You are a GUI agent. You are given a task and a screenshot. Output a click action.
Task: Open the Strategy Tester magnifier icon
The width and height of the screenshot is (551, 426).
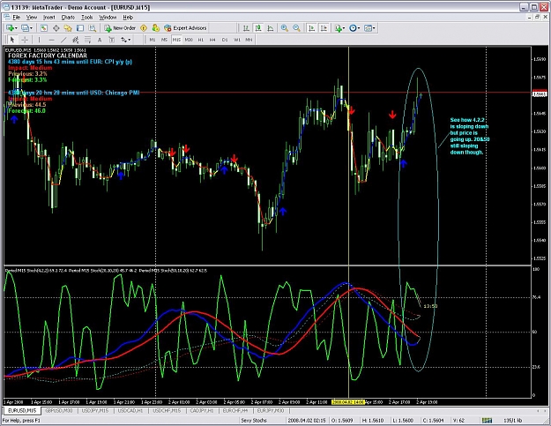pyautogui.click(x=92, y=28)
